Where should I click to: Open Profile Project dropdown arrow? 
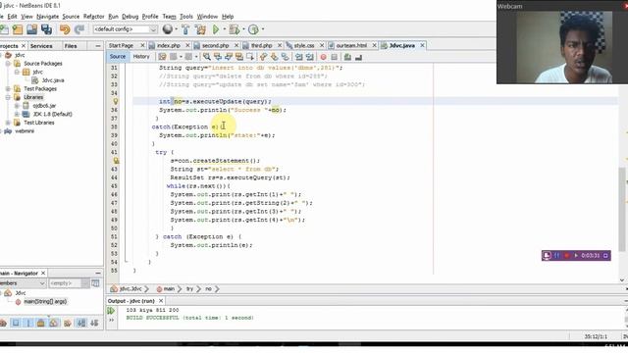(x=262, y=29)
